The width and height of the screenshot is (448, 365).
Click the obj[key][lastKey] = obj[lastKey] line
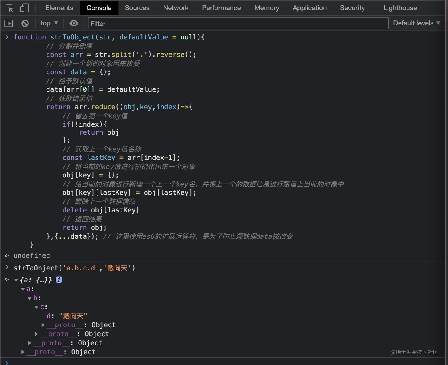coord(129,193)
